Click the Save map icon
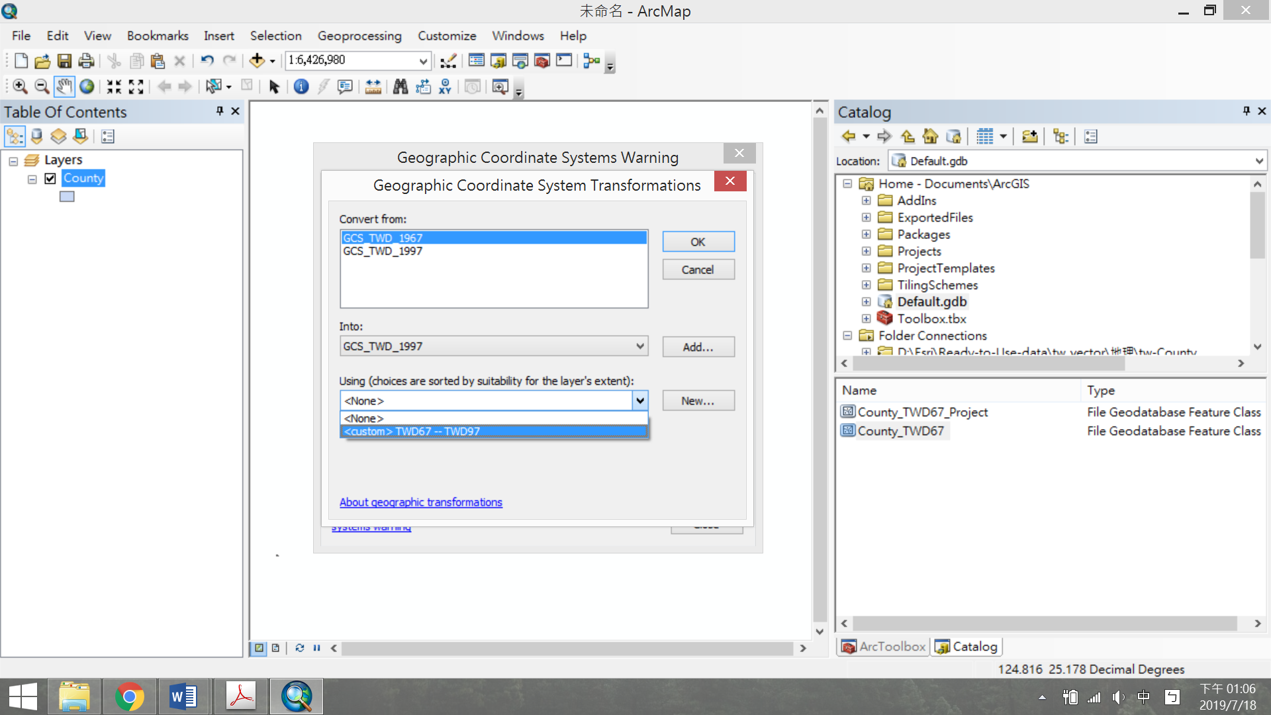This screenshot has height=715, width=1271. pyautogui.click(x=64, y=61)
